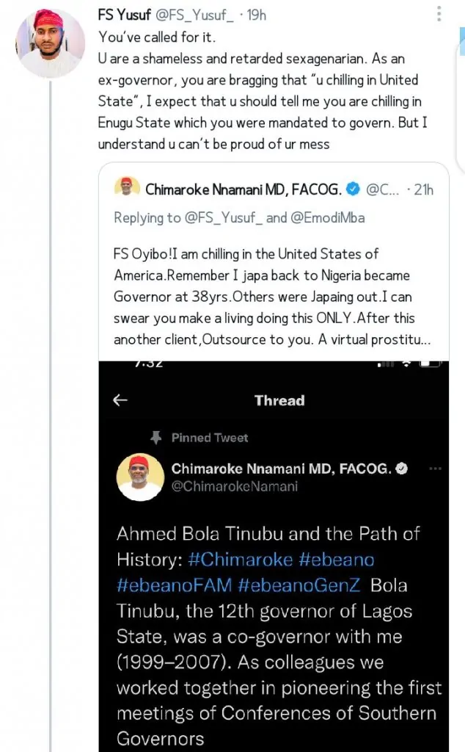This screenshot has height=752, width=465.
Task: Open the three-dot menu in the pinned tweet
Action: point(435,469)
